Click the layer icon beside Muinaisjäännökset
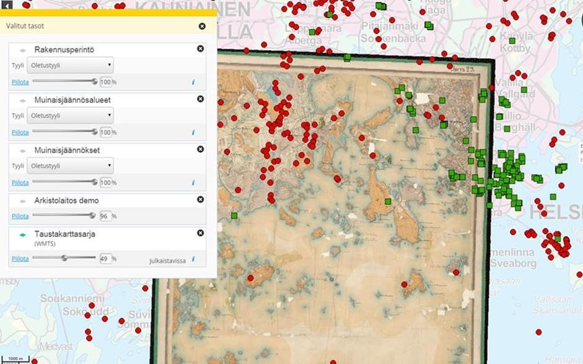 coord(23,151)
